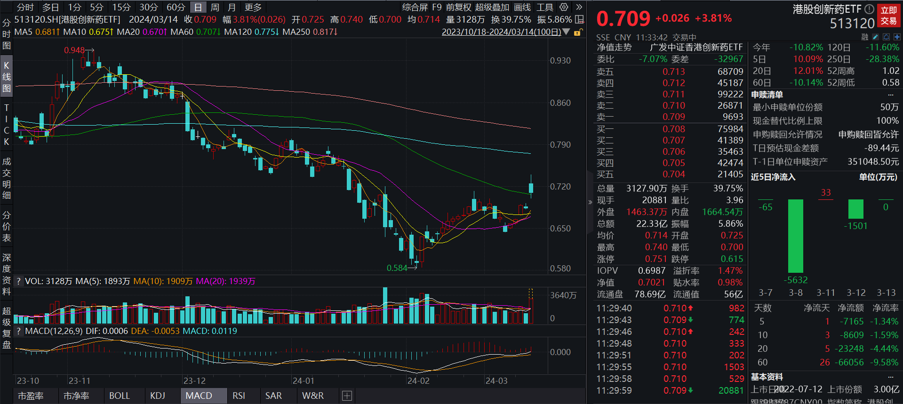903x404 pixels.
Task: Expand the 更多 period options
Action: [x=253, y=7]
